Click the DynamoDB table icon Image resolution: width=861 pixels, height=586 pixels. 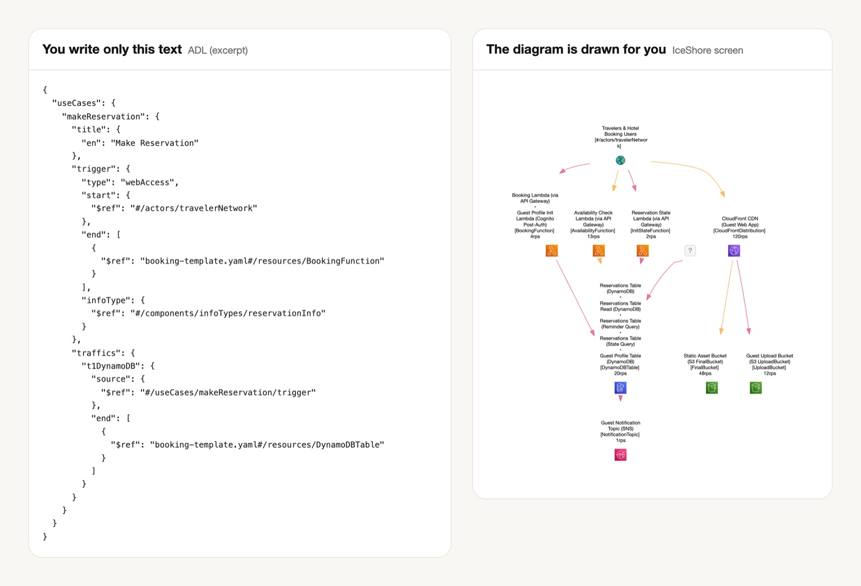pos(620,388)
